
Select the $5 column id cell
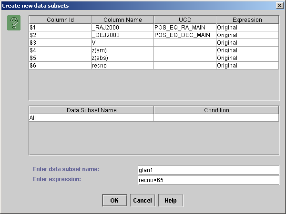tap(60, 58)
